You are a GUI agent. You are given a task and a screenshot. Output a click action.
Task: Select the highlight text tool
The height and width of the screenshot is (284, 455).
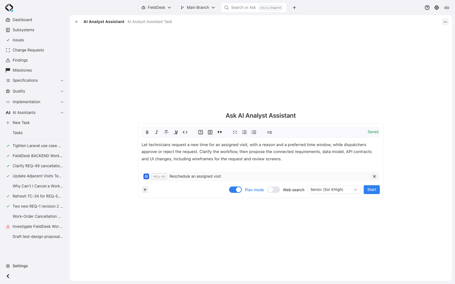coord(176,132)
